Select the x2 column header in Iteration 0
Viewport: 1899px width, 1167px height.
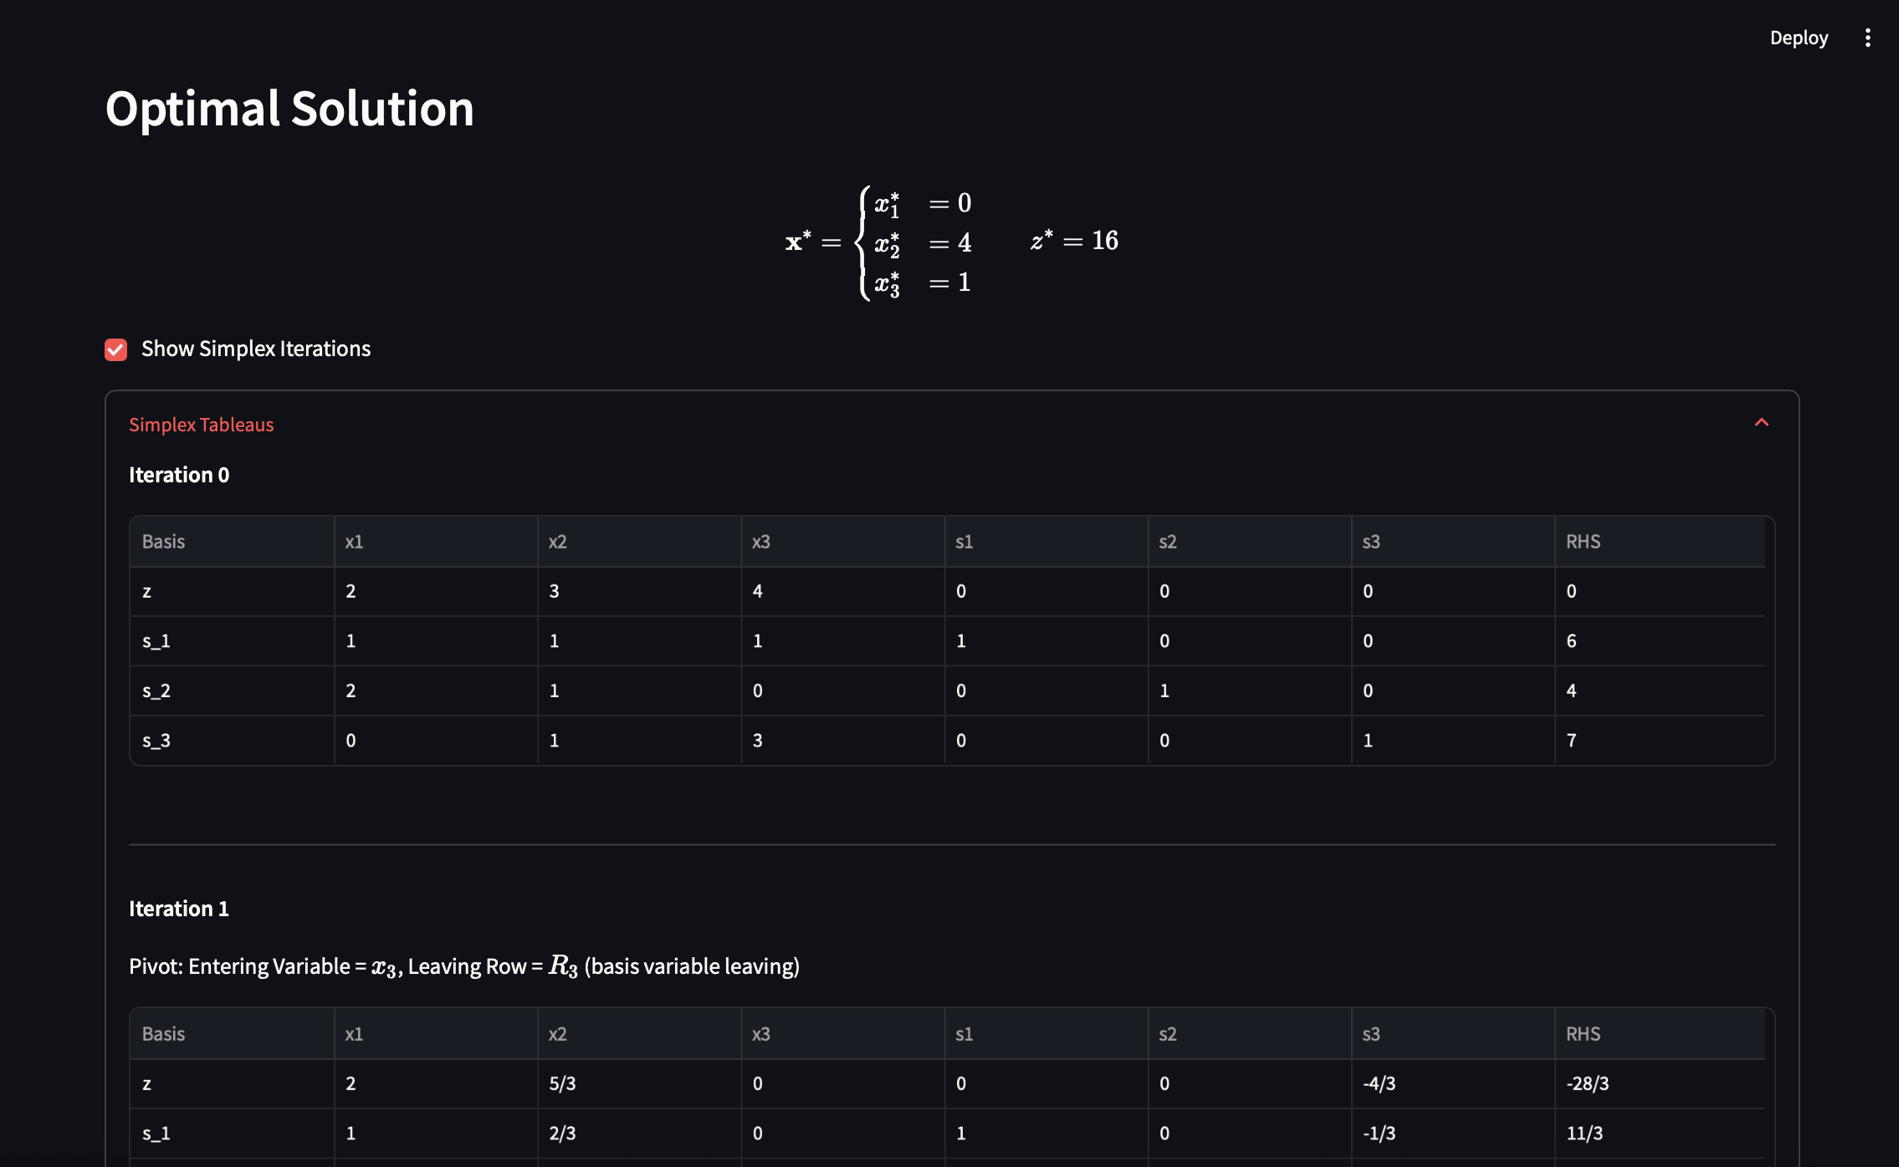tap(557, 541)
